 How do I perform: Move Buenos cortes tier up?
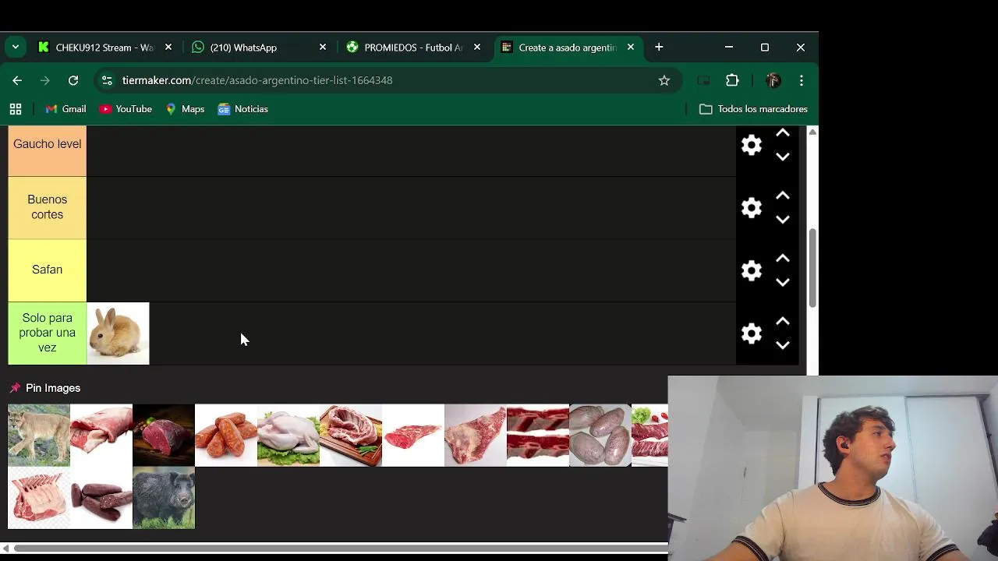click(x=783, y=196)
